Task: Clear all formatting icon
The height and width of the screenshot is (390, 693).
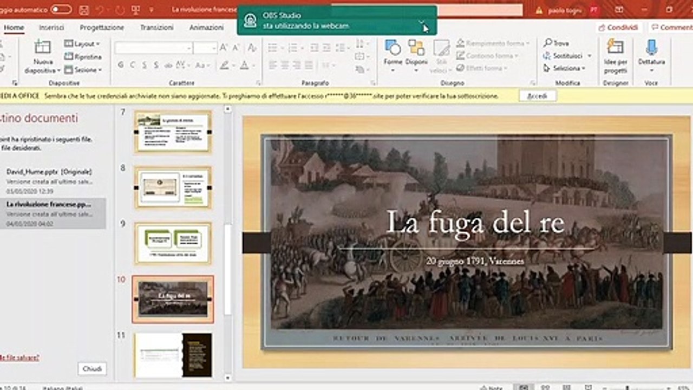Action: click(252, 48)
